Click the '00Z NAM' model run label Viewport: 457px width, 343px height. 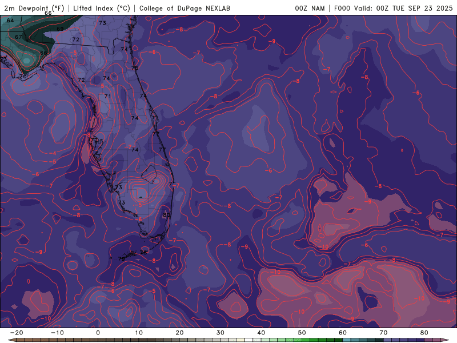[310, 8]
